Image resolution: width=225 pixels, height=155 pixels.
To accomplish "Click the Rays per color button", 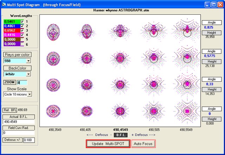I will [x=17, y=55].
